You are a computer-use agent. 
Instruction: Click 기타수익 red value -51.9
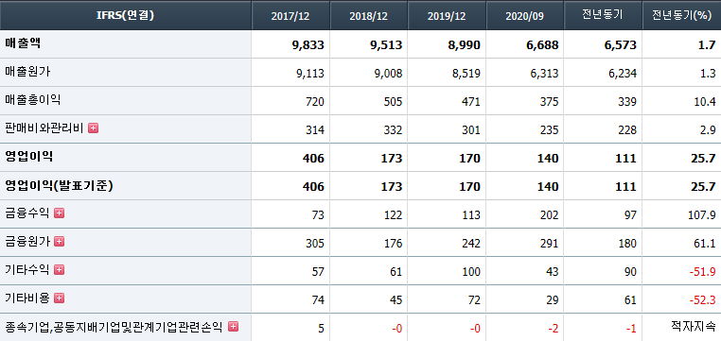pos(703,272)
